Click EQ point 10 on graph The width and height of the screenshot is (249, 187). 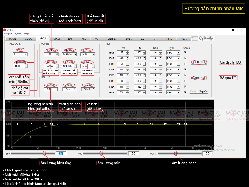coord(139,124)
